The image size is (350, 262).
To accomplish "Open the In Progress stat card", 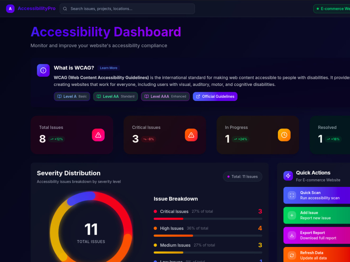I will point(258,135).
